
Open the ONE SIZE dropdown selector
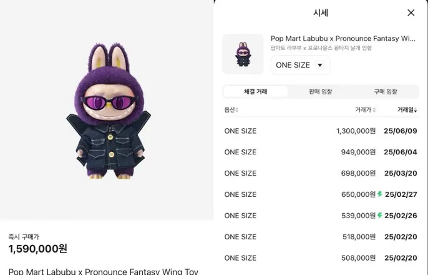tap(300, 65)
